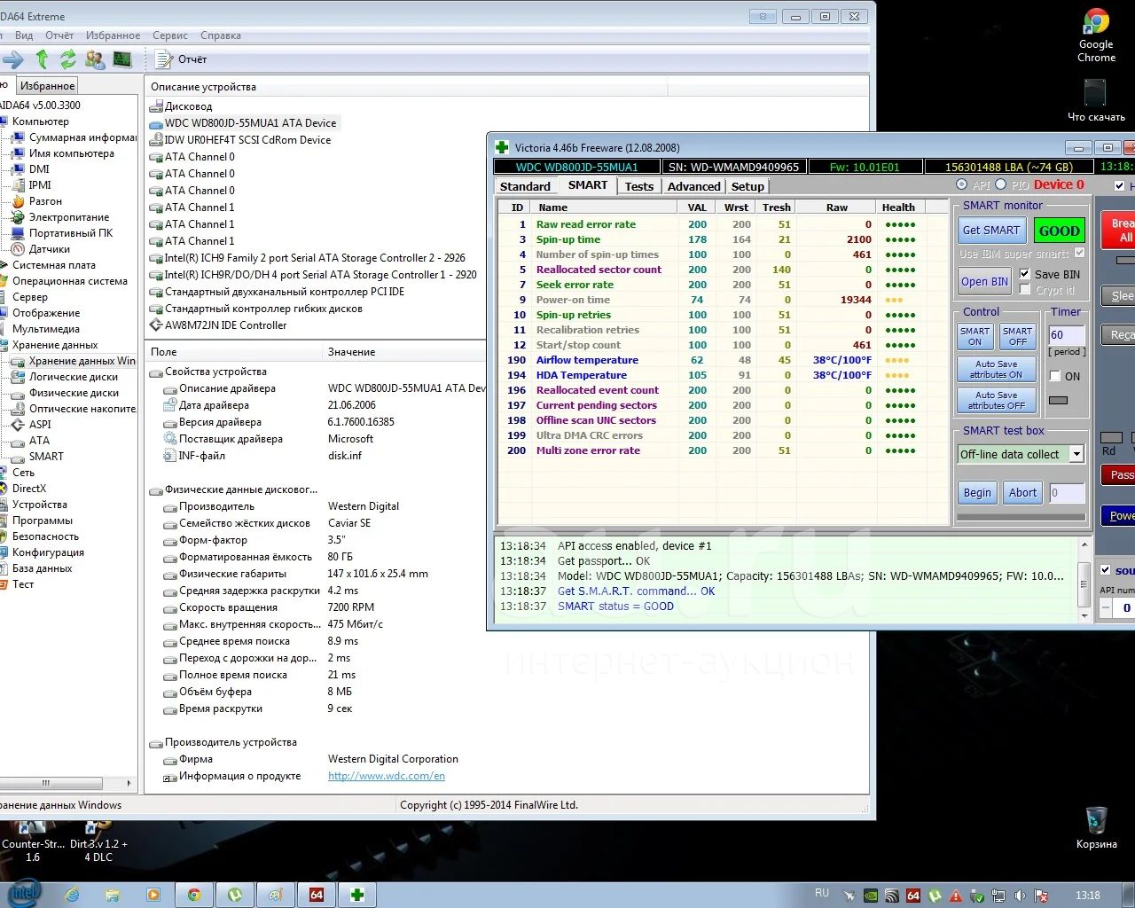
Task: Switch to the Избранное tab in AIDA64
Action: (47, 86)
